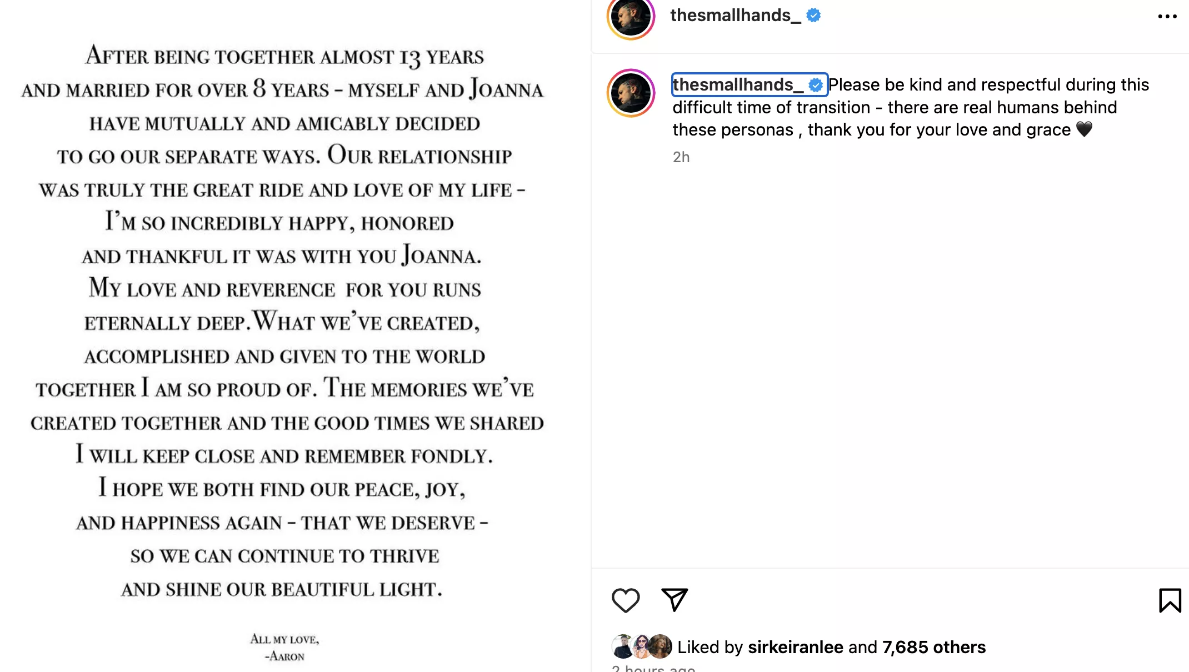Open the three-dot more options menu

click(1167, 17)
